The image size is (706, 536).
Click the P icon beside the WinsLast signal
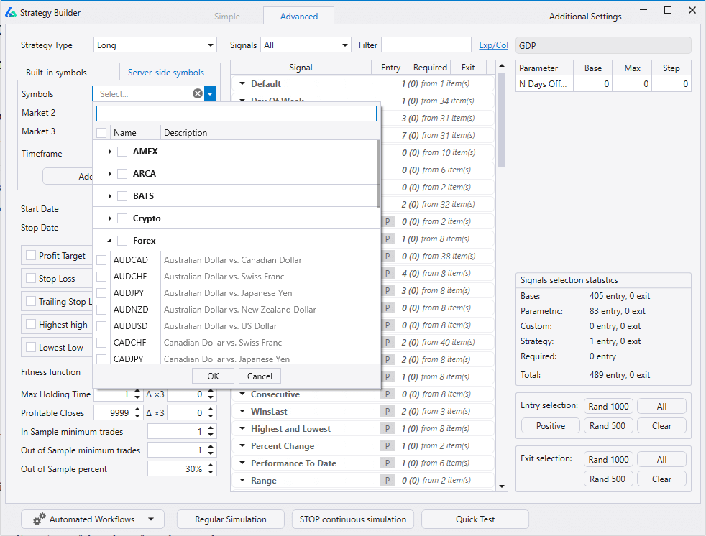click(388, 412)
